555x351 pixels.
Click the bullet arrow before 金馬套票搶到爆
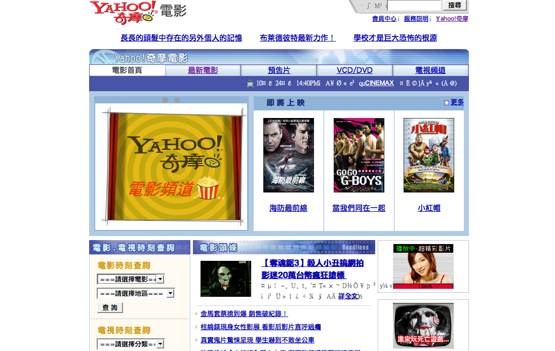pos(196,314)
